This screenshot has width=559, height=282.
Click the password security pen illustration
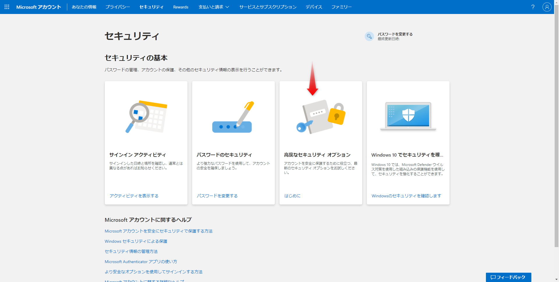[233, 117]
